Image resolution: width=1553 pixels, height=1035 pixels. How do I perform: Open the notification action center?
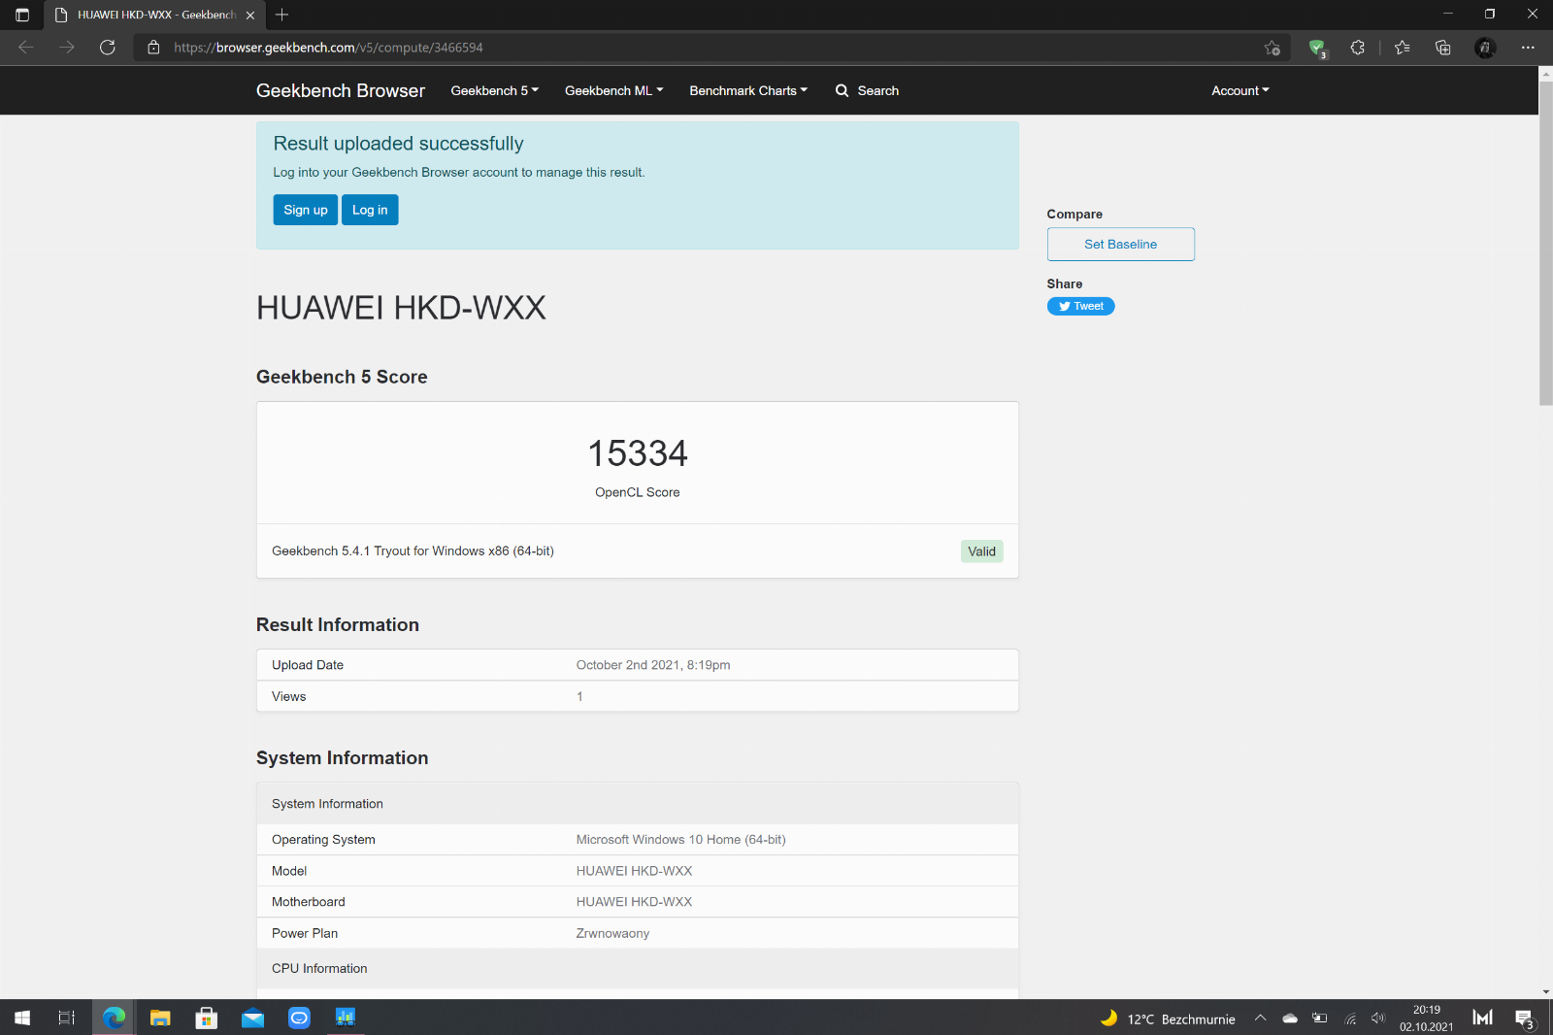coord(1525,1018)
